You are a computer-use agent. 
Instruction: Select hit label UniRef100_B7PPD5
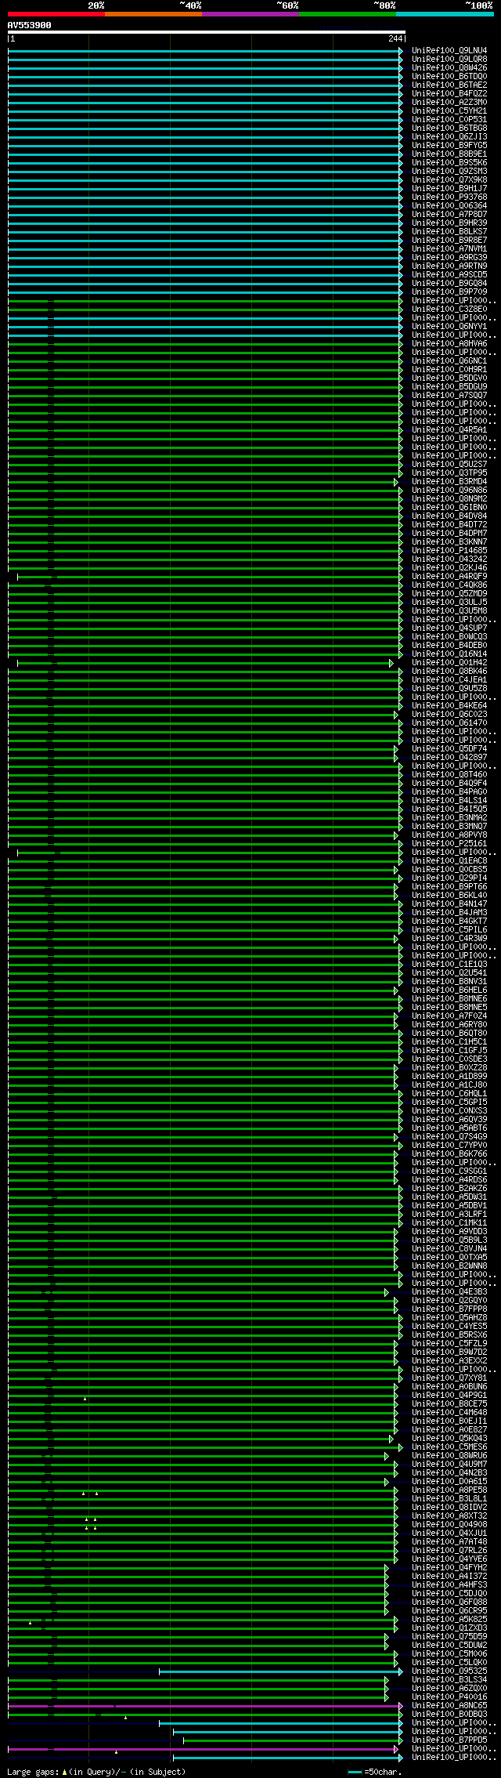(449, 1740)
